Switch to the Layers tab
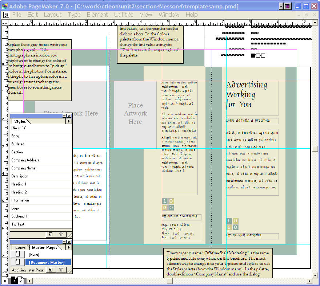 pos(20,248)
